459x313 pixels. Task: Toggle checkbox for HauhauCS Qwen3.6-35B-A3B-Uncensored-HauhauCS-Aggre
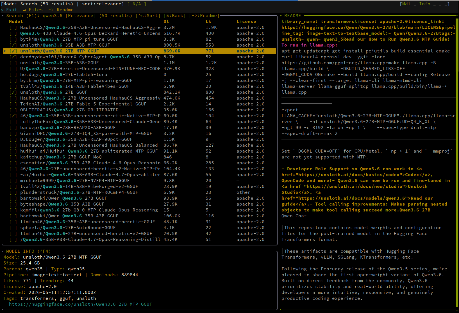pos(13,27)
